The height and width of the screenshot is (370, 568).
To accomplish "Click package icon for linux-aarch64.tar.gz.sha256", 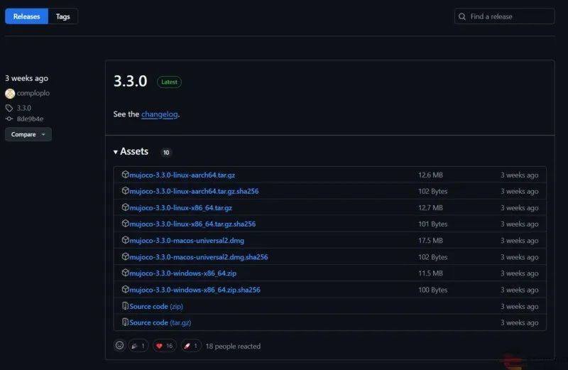I will tap(126, 190).
